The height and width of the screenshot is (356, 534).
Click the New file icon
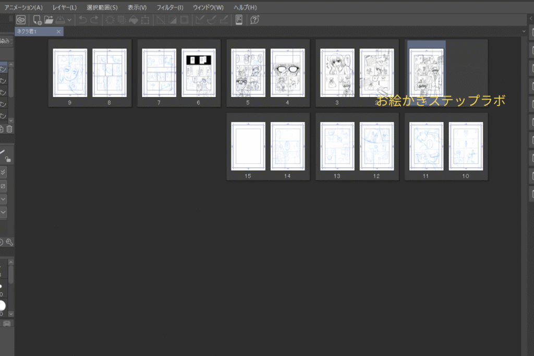(x=37, y=20)
